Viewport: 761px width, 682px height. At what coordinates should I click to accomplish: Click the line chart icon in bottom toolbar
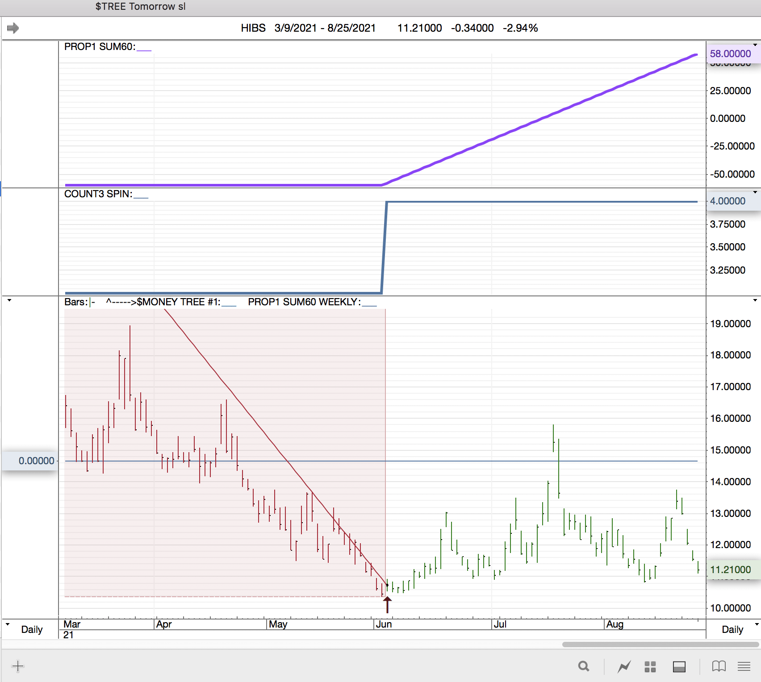click(x=624, y=667)
